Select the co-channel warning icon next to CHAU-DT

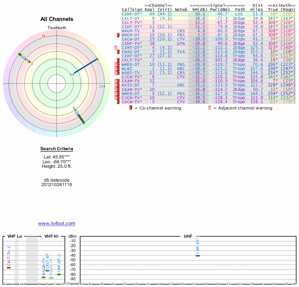point(118,52)
